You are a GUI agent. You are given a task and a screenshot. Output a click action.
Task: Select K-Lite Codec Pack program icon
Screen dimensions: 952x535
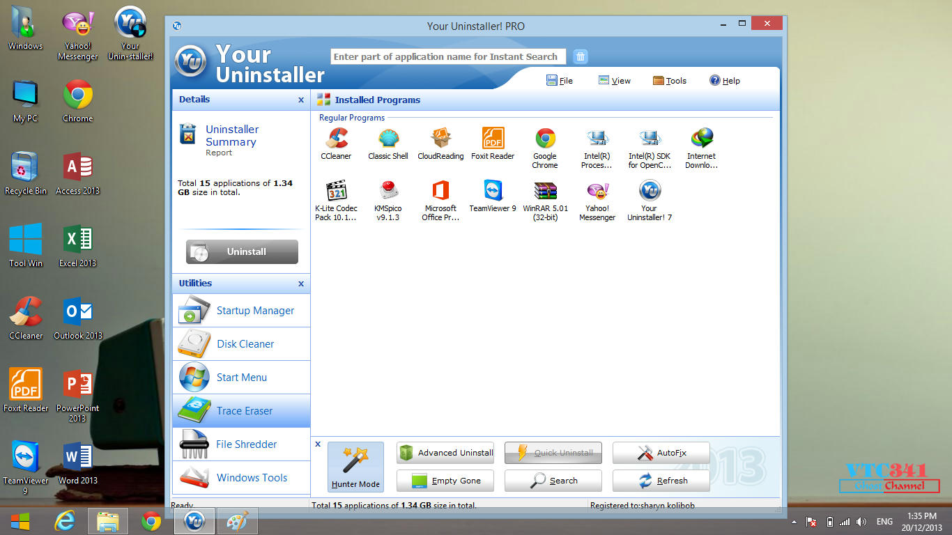click(x=336, y=200)
